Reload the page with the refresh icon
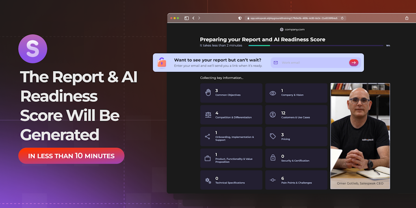Screen dimensions: 416x208 342,18
